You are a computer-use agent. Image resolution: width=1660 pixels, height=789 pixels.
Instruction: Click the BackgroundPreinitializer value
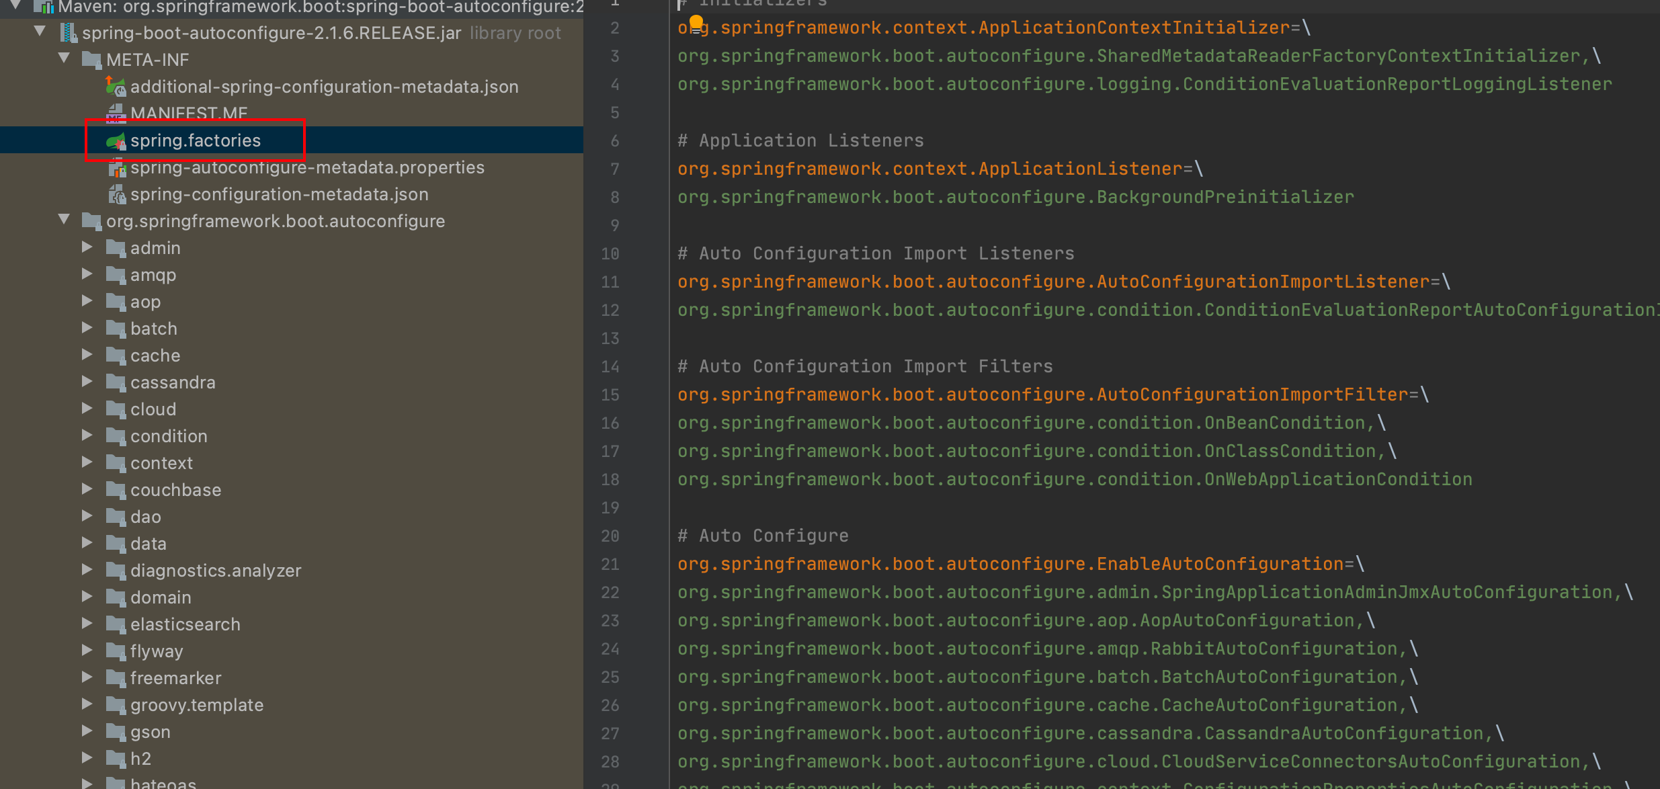click(1015, 197)
